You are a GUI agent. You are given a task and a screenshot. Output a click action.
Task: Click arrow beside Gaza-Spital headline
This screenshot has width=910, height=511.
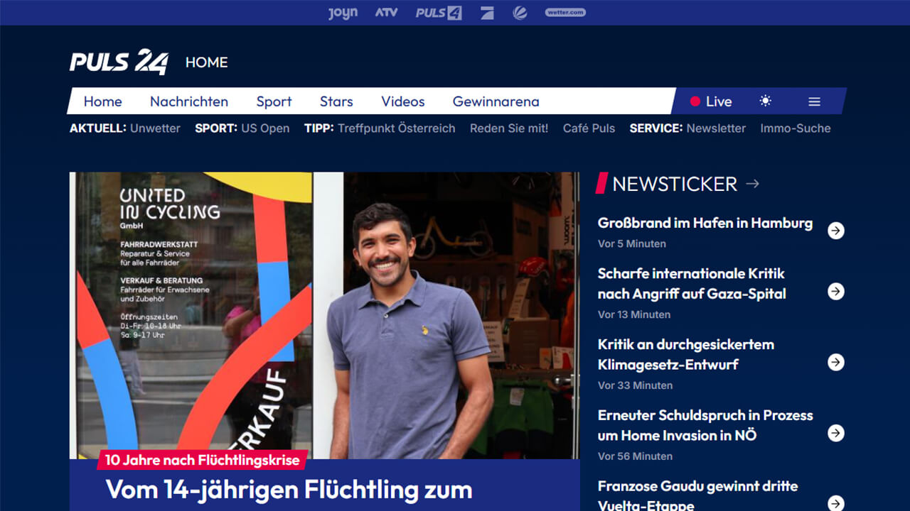(x=836, y=291)
